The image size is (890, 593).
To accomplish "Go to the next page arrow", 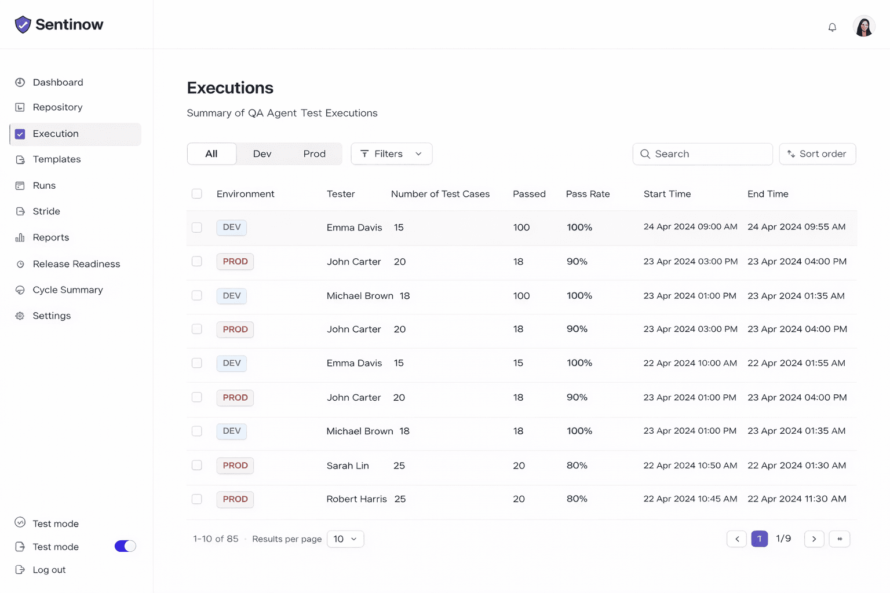I will [x=814, y=539].
